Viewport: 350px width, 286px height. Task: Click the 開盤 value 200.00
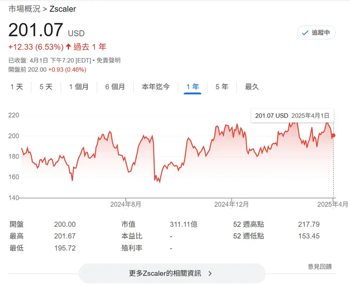point(65,224)
